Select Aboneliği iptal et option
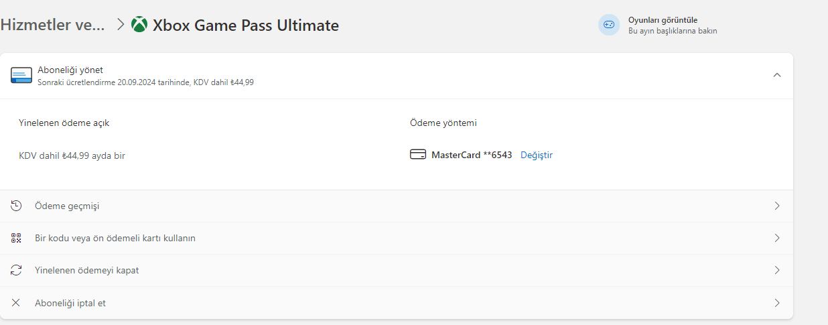The image size is (828, 325). [397, 303]
